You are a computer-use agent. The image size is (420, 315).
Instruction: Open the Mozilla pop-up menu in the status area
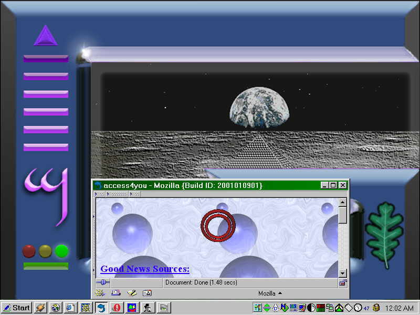point(270,293)
